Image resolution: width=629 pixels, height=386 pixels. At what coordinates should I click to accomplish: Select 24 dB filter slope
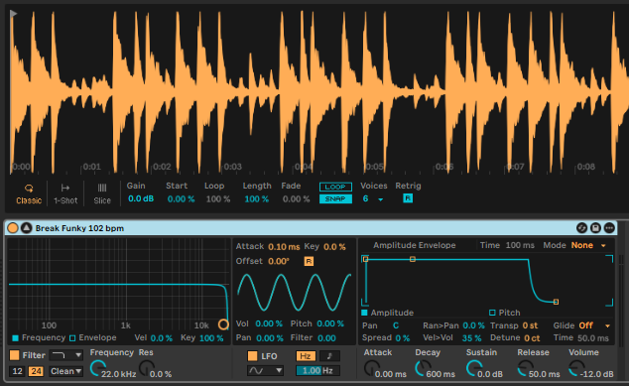(36, 371)
